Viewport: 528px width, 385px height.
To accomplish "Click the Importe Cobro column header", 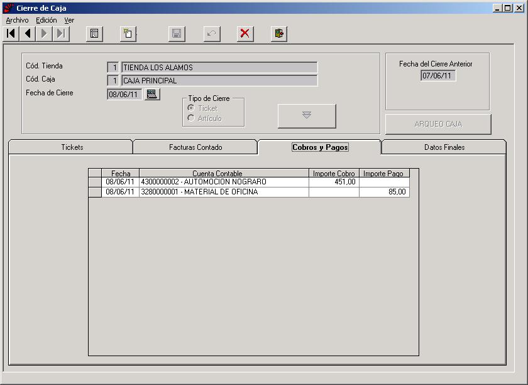I will 334,173.
